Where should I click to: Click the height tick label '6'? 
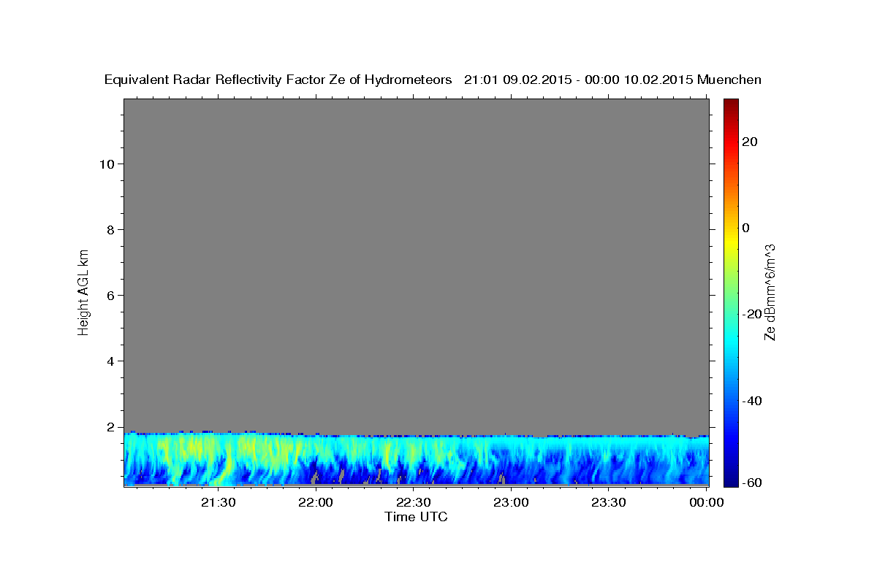pos(111,295)
